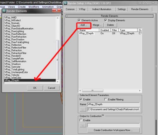The height and width of the screenshot is (135, 158).
Task: Click the element Name input field
Action: pyautogui.click(x=113, y=104)
